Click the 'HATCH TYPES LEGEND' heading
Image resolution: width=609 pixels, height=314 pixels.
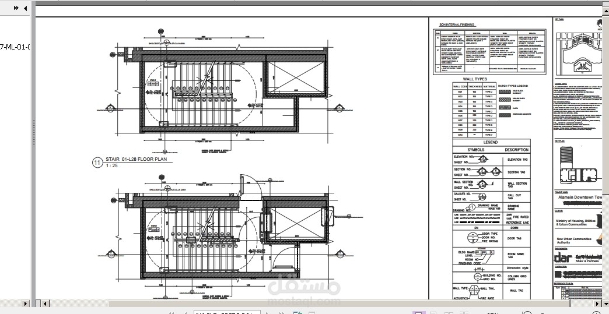[513, 86]
